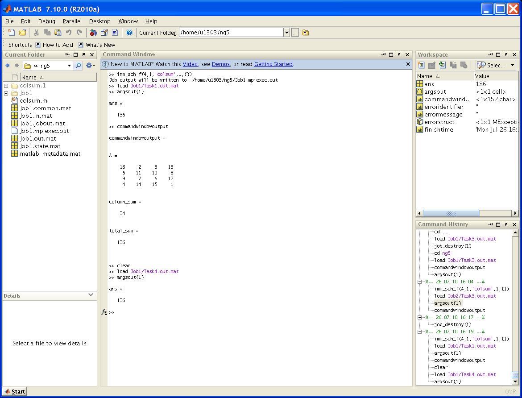Viewport: 522px width, 398px height.
Task: Save workspace variables icon
Action: [453, 65]
